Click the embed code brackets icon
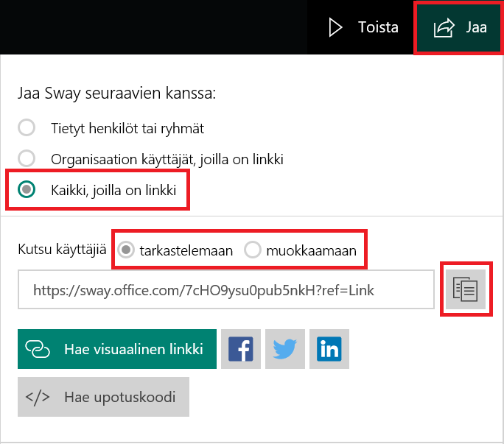504x444 pixels. [x=38, y=397]
